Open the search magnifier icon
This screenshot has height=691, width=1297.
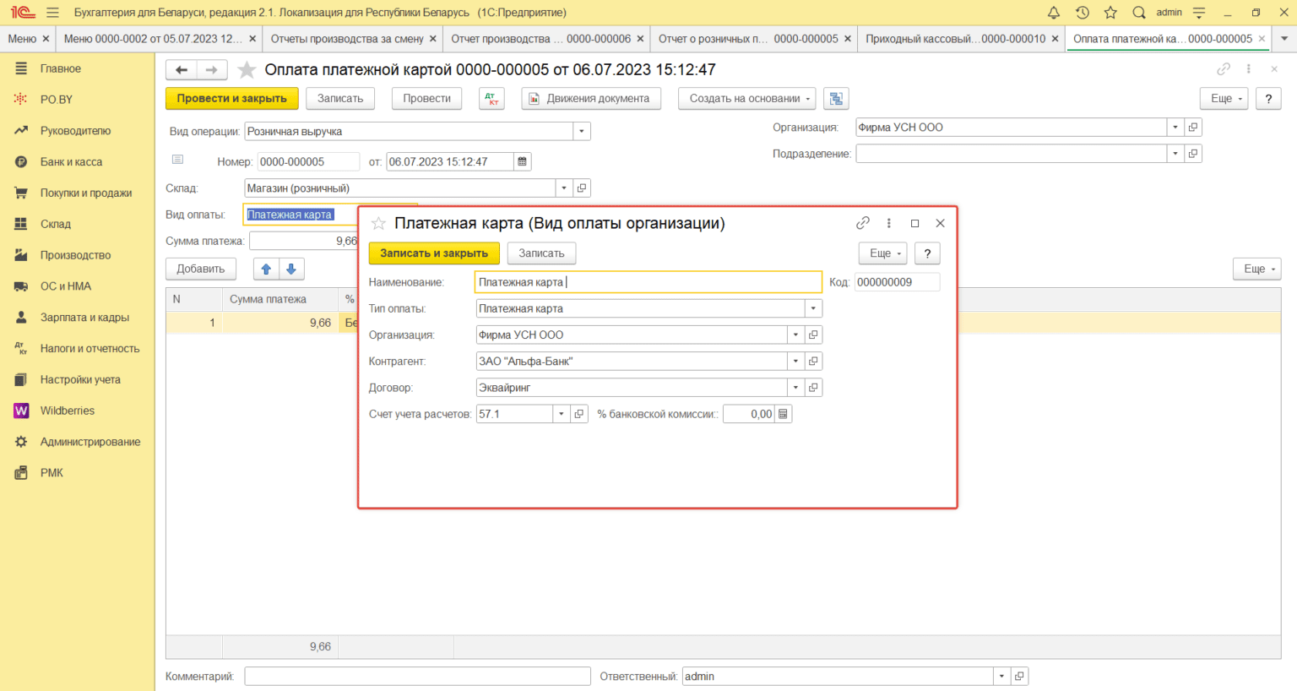(x=1139, y=13)
